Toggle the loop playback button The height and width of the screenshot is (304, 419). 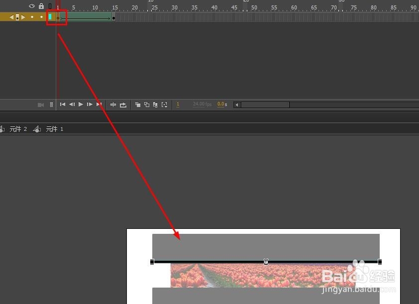click(x=123, y=104)
